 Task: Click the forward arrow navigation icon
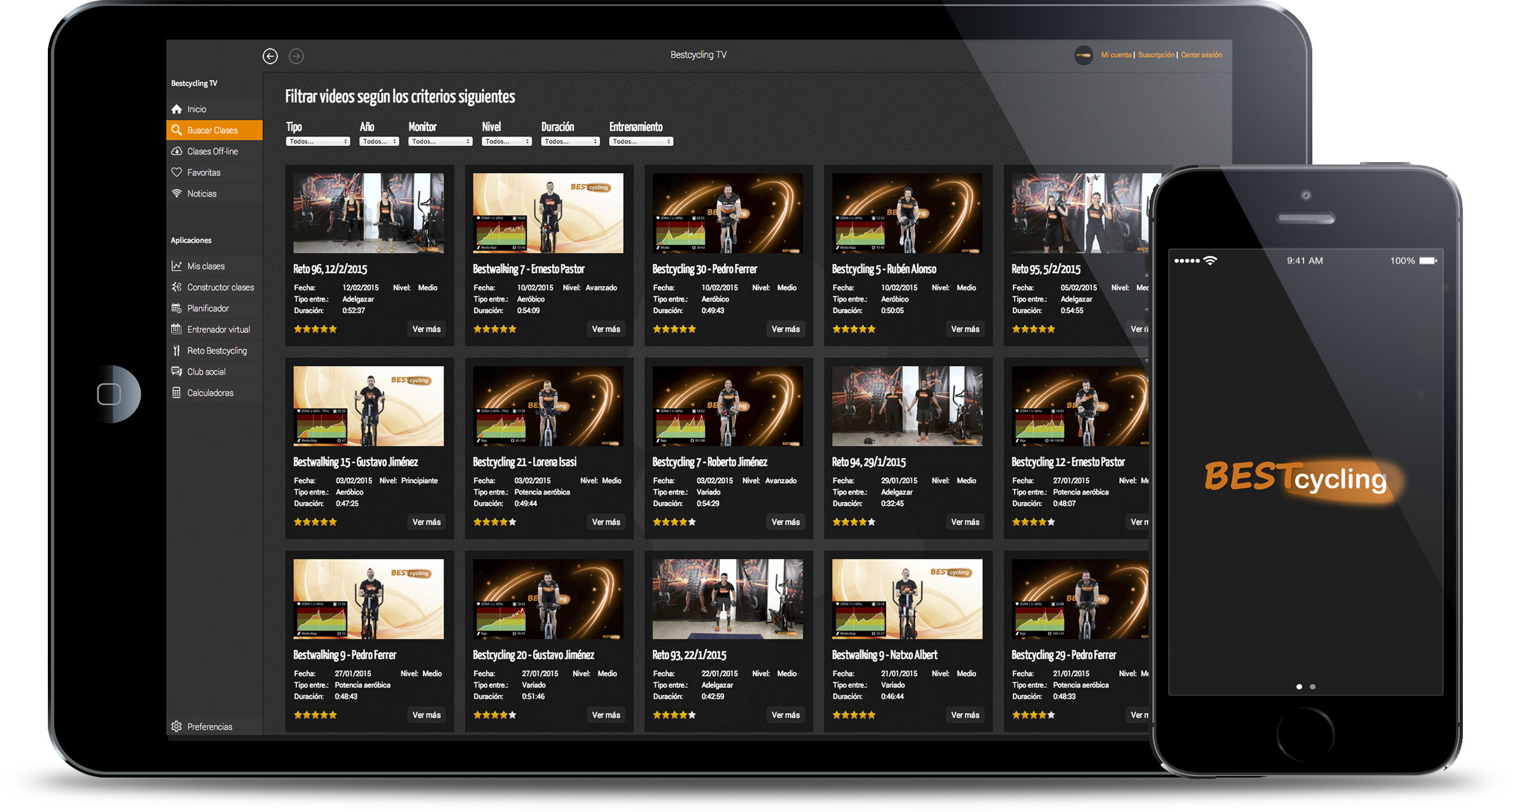pos(296,56)
